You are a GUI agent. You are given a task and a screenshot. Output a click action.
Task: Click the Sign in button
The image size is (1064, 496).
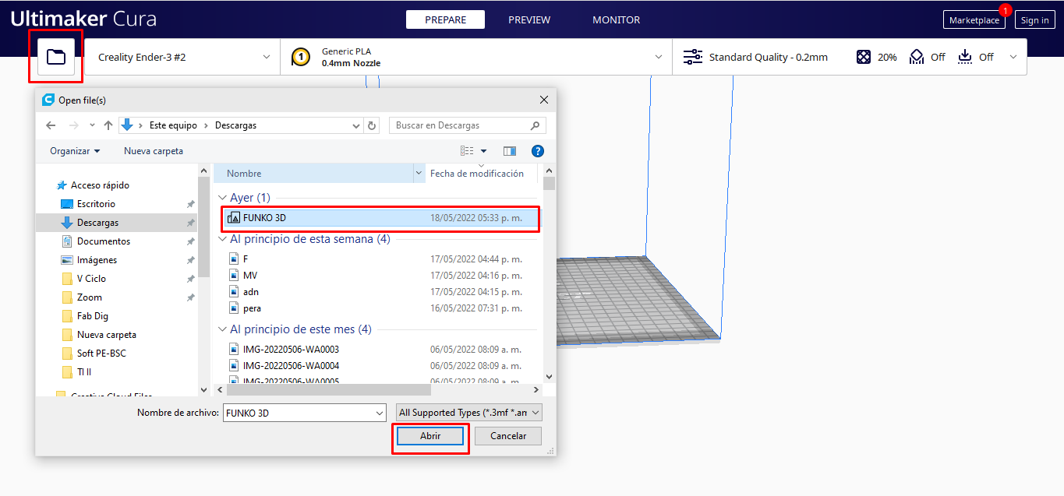pos(1035,20)
